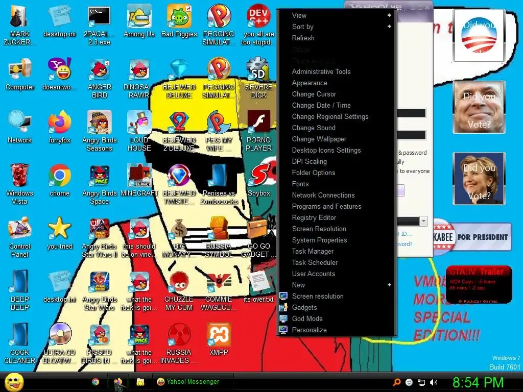523x392 pixels.
Task: Select the Angry Birds Space icon
Action: [x=100, y=184]
